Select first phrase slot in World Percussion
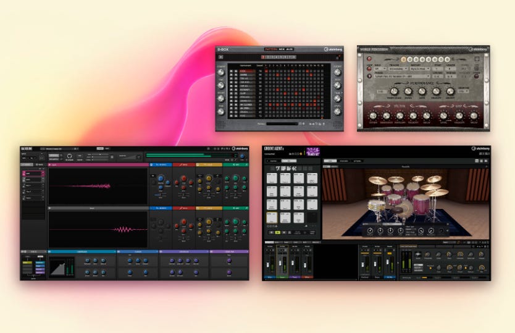The image size is (515, 333). (403, 59)
